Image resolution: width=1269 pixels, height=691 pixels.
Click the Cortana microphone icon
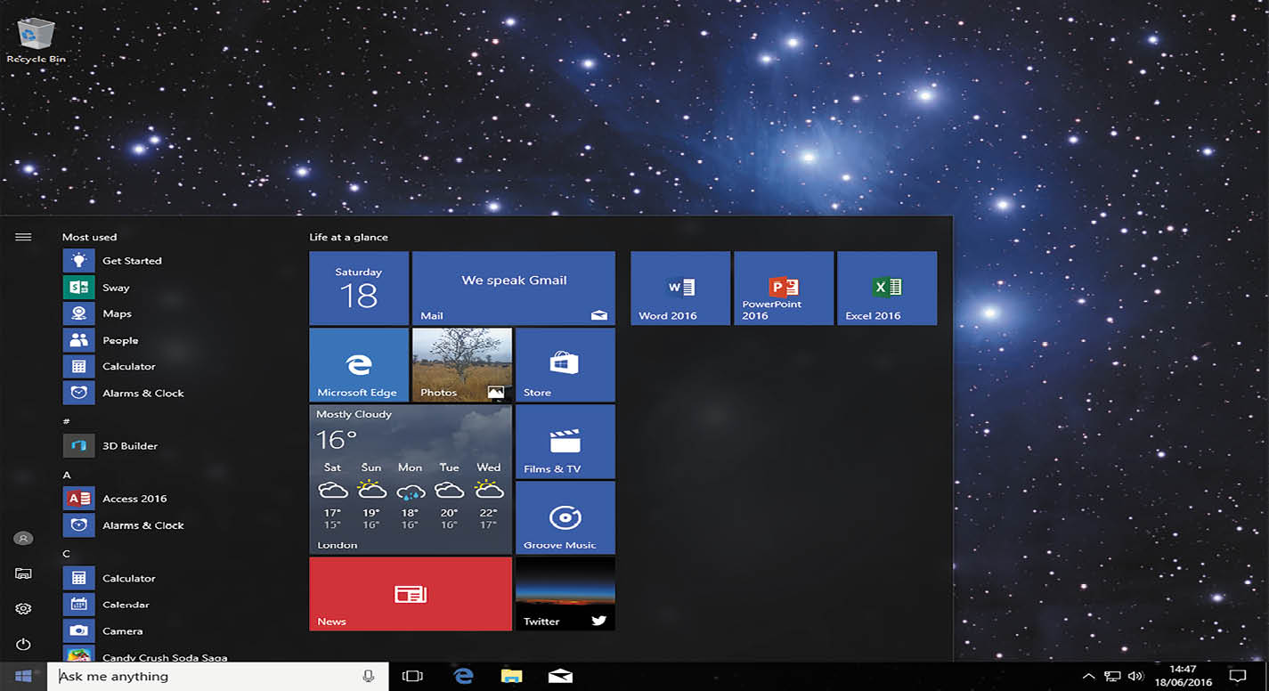[x=368, y=676]
